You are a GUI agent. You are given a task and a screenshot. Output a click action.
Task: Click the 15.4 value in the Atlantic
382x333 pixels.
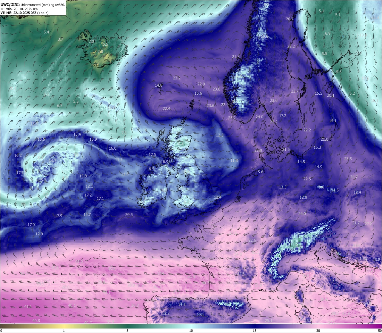coord(77,134)
